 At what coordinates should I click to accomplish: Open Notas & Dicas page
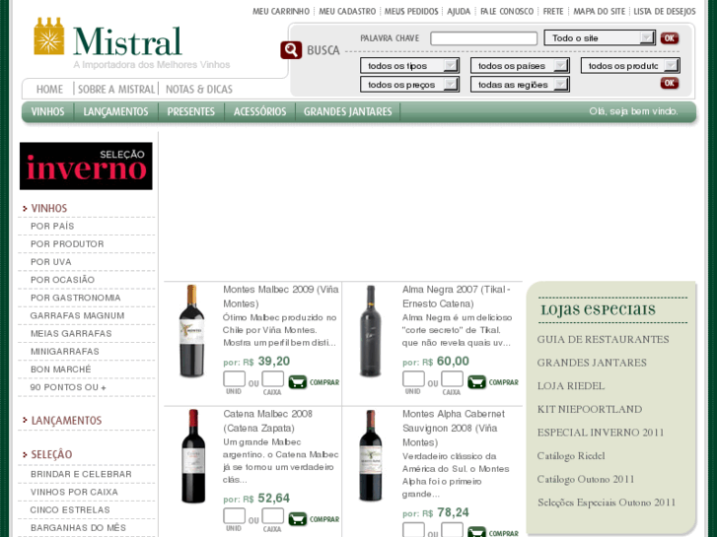(199, 89)
